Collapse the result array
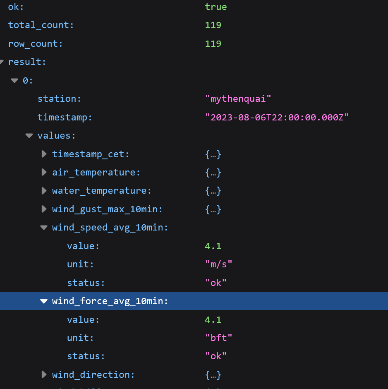This screenshot has width=388, height=389. (2, 61)
